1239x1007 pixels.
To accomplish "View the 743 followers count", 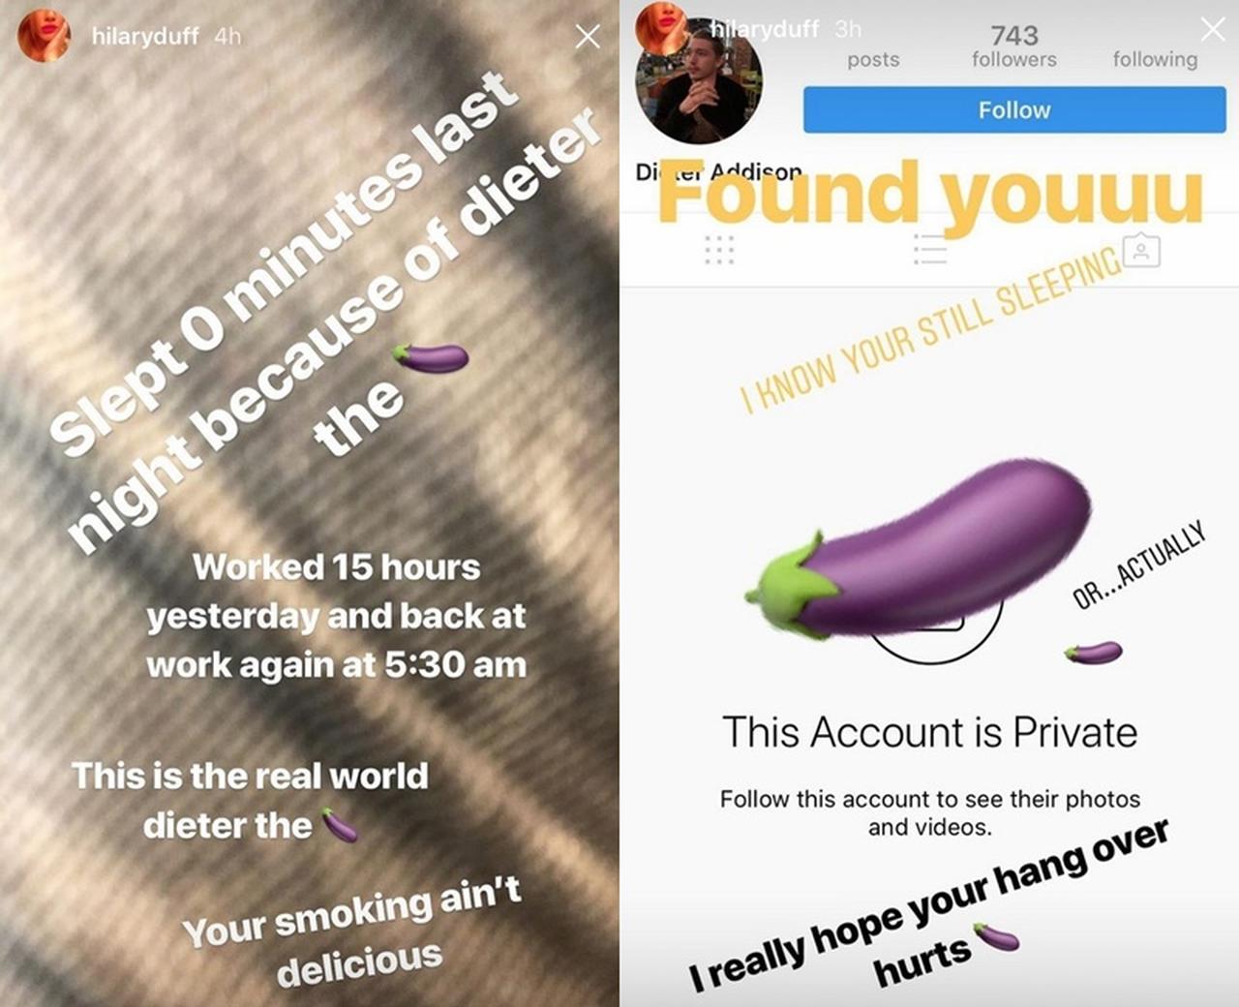I will [1014, 46].
